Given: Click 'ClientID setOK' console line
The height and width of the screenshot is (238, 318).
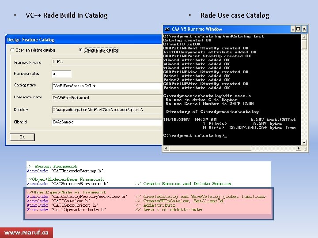Looking at the screenshot, I should point(182,44).
